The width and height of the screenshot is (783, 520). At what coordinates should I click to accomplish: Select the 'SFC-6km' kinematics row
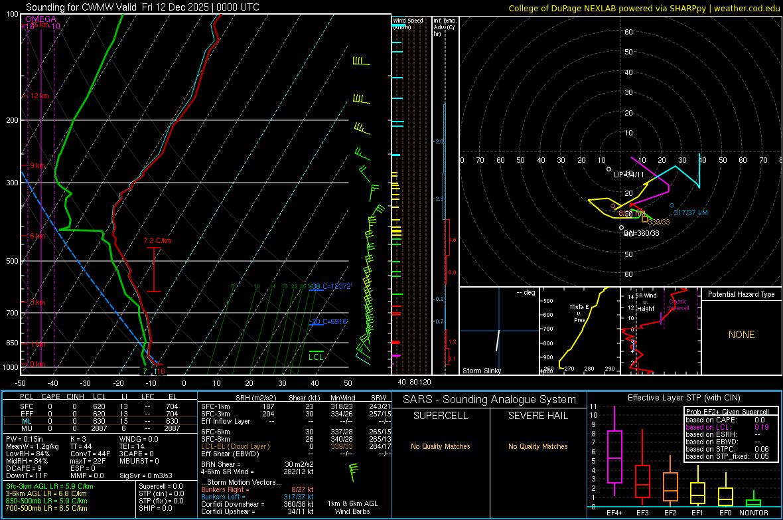click(295, 432)
